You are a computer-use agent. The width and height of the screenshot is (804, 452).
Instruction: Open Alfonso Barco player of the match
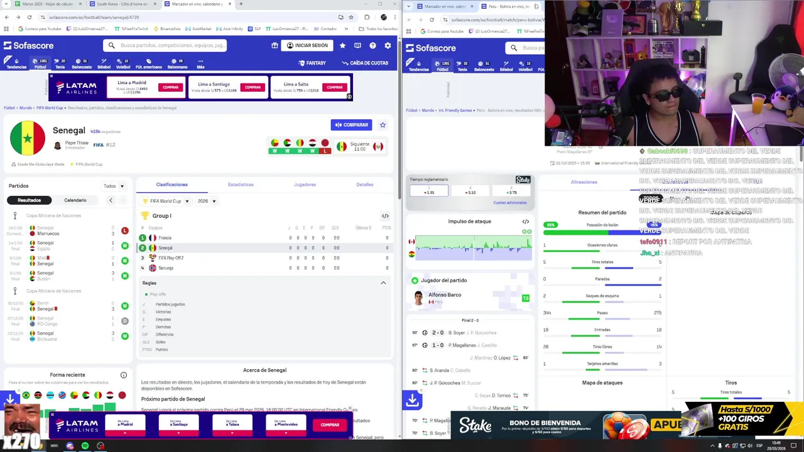click(x=470, y=298)
